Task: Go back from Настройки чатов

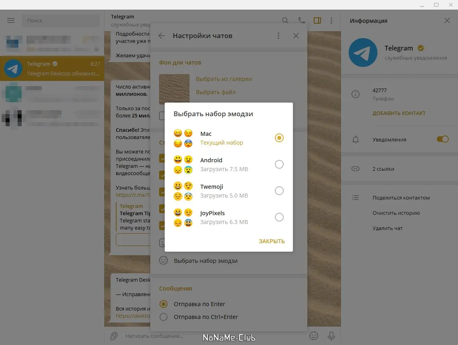Action: [x=161, y=36]
